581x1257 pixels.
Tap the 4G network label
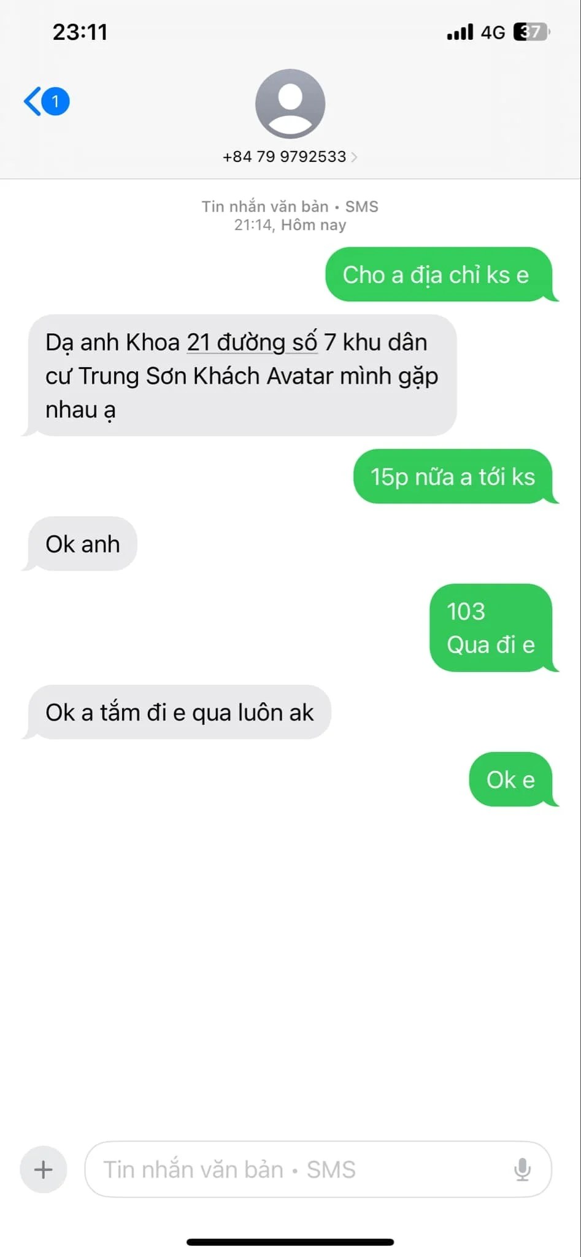493,32
